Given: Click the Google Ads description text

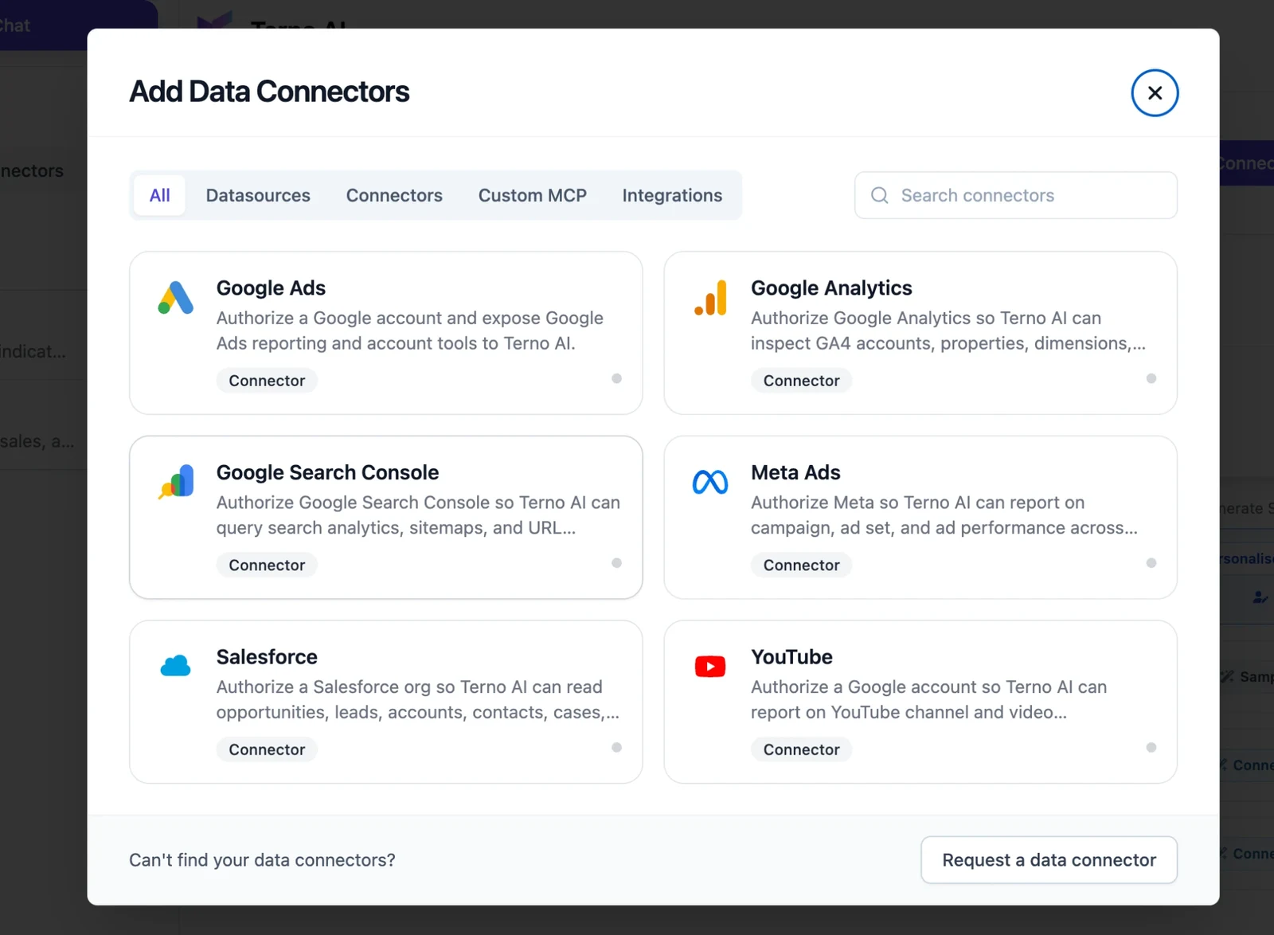Looking at the screenshot, I should click(410, 331).
